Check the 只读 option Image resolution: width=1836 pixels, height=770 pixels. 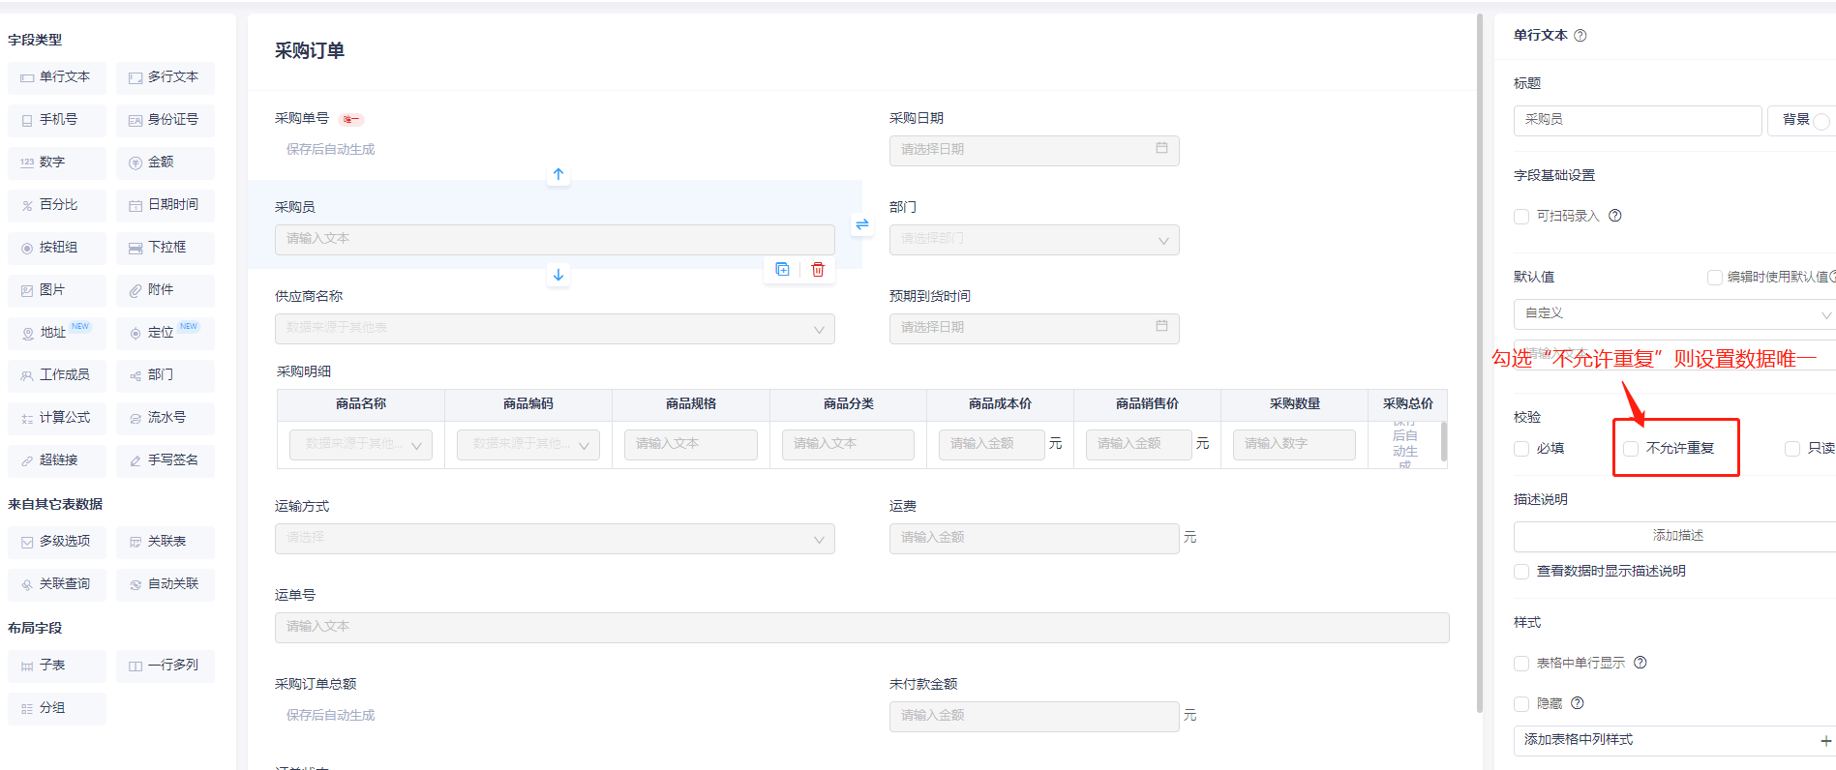coord(1792,449)
